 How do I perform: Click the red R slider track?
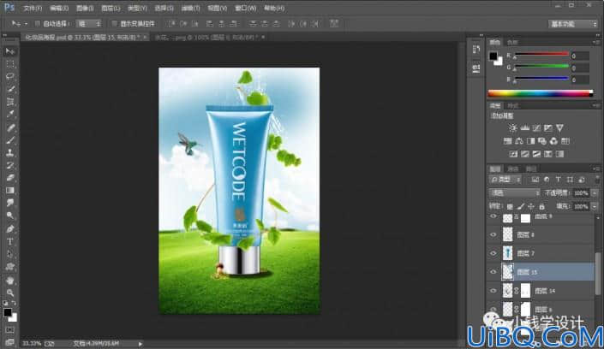pos(541,54)
